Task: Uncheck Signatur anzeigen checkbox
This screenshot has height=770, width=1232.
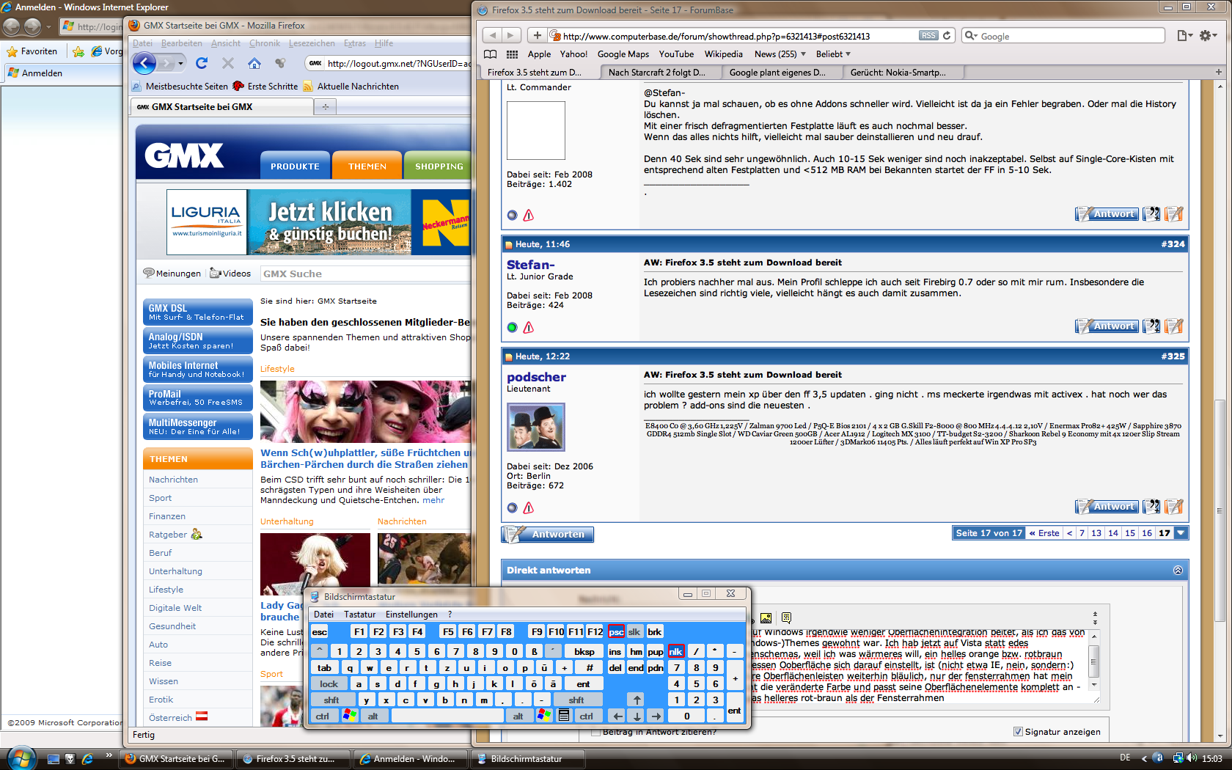Action: pos(1018,731)
